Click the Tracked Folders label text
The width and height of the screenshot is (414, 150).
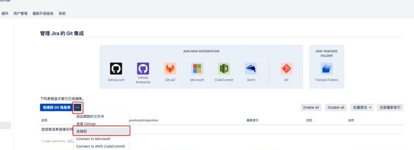coord(327,80)
